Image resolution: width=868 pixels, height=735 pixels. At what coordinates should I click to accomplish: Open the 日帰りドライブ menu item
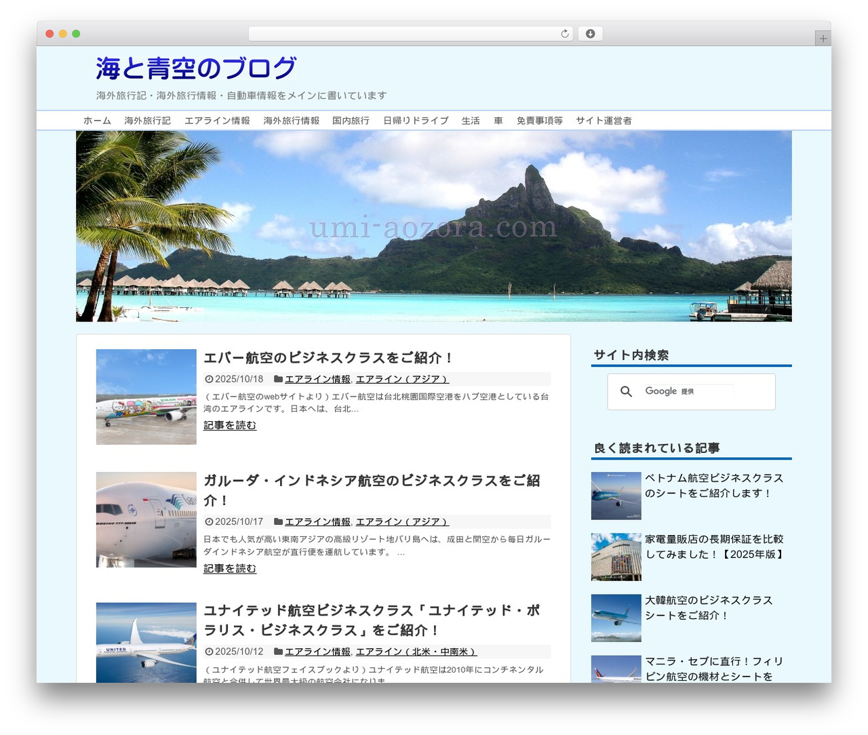(416, 121)
